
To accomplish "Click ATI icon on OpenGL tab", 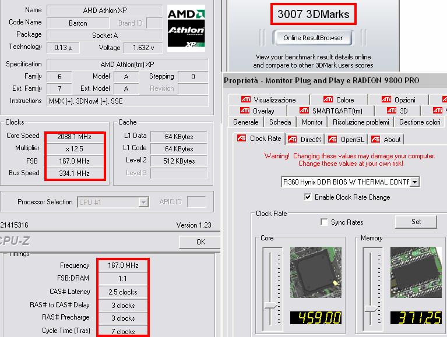I will (x=332, y=139).
